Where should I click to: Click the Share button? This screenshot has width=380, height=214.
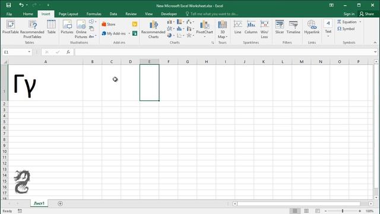click(366, 14)
